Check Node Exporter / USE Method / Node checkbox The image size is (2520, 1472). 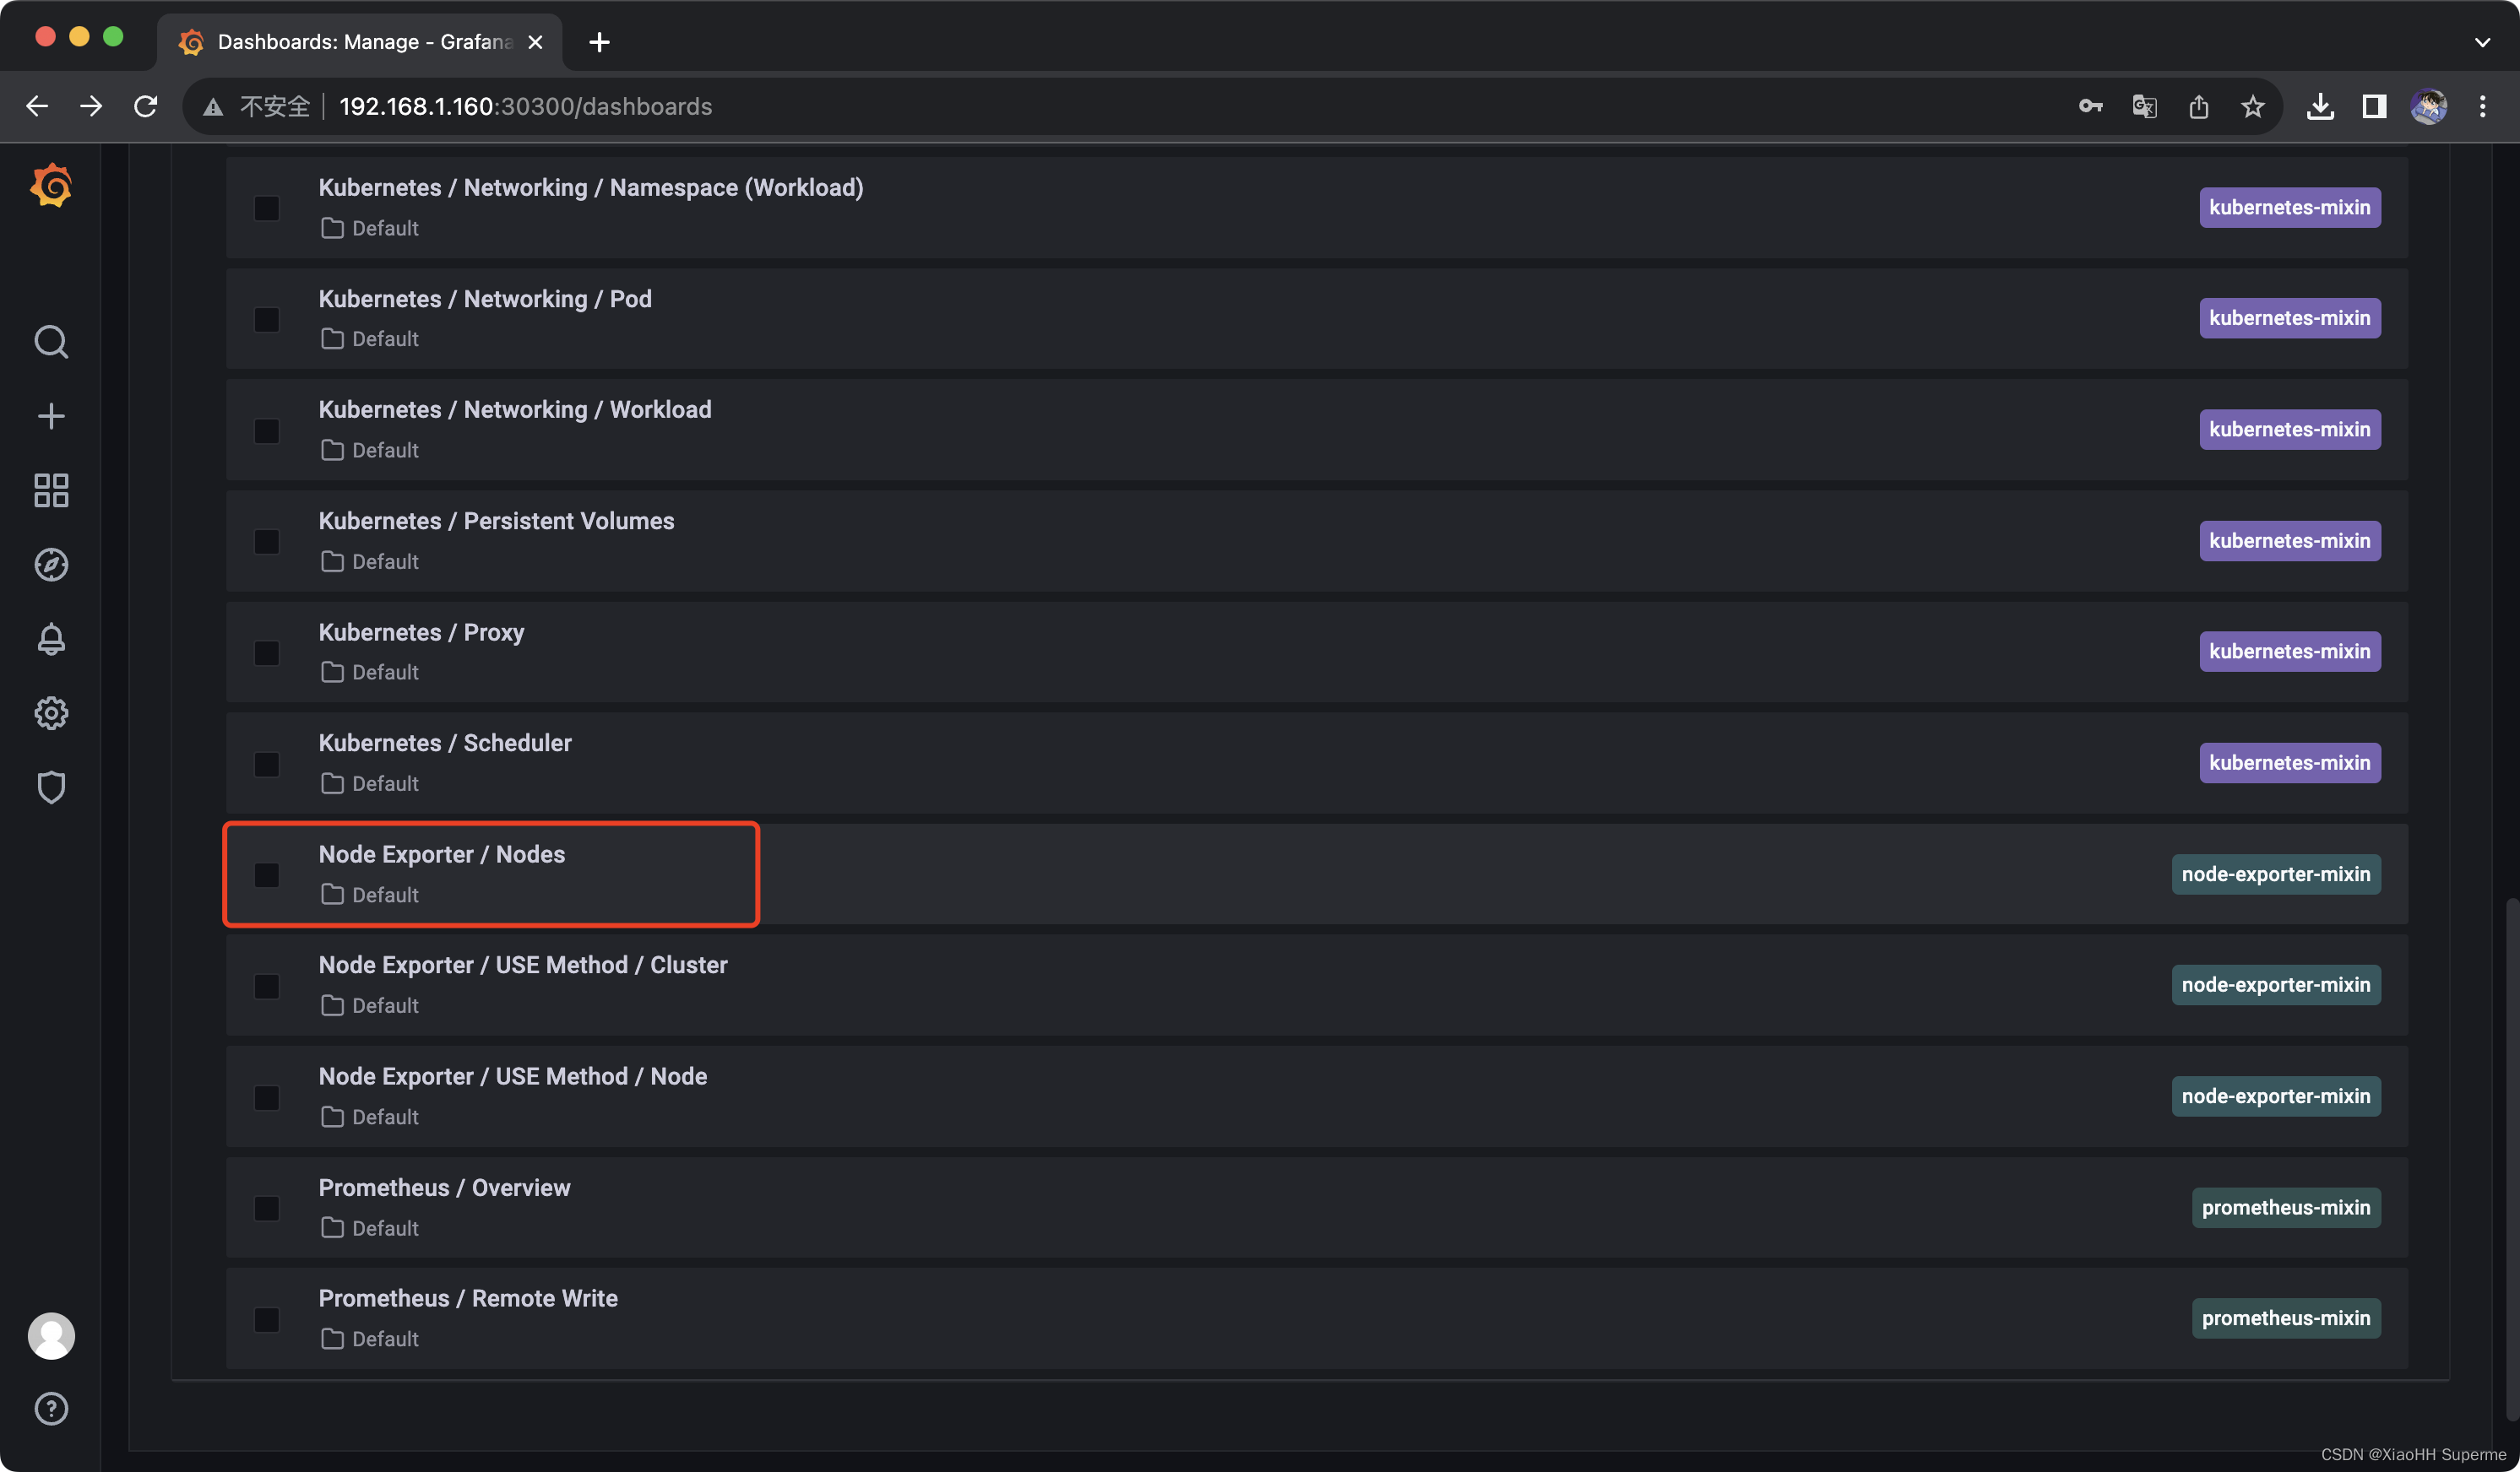click(267, 1097)
